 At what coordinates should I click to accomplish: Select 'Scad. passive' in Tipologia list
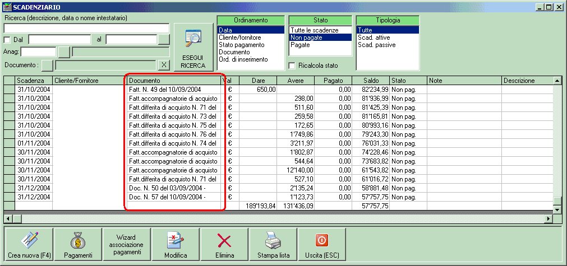[x=376, y=45]
